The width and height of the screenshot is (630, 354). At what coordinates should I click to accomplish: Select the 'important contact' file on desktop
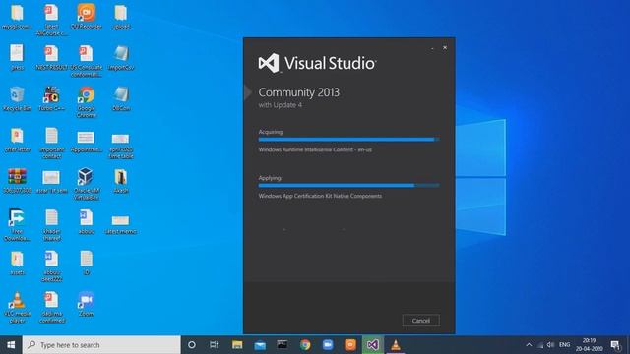click(51, 143)
